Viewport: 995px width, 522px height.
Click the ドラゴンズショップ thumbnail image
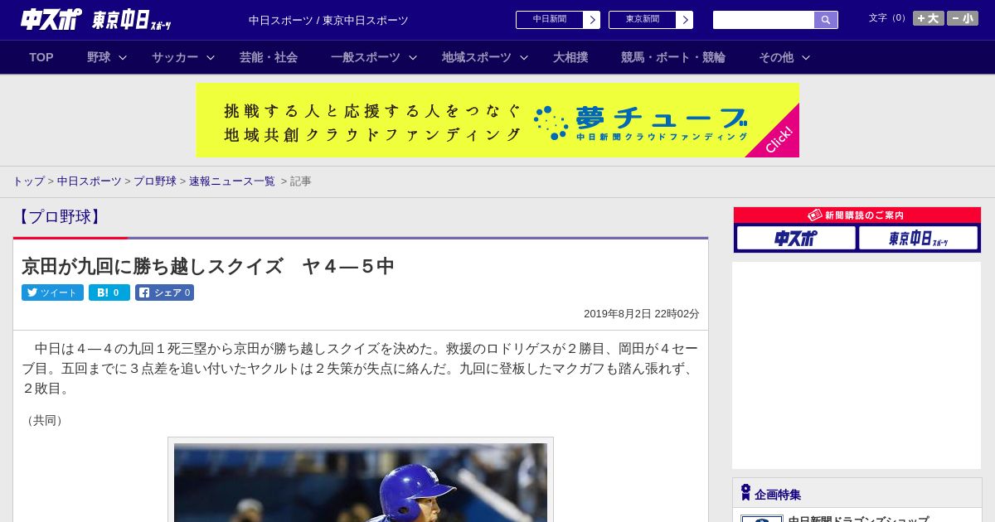(x=762, y=519)
